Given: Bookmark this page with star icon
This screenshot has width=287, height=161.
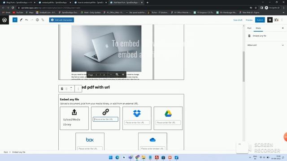Looking at the screenshot, I should click(x=256, y=8).
